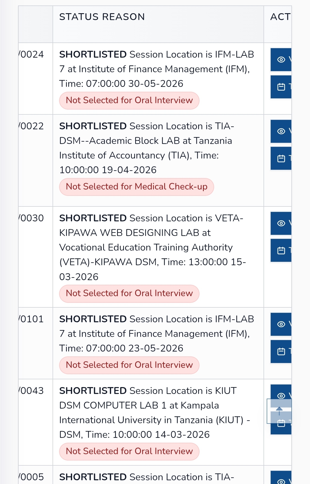View details with eye icon for row 0030
Screen dimensions: 310x484
pyautogui.click(x=281, y=223)
